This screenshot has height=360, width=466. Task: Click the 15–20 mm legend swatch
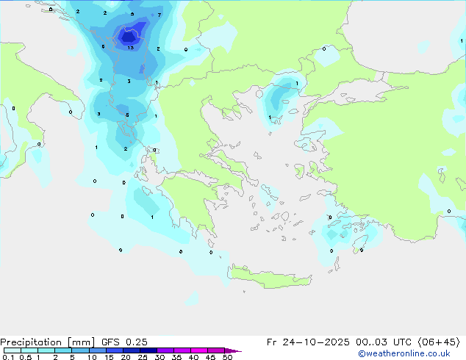(x=114, y=350)
